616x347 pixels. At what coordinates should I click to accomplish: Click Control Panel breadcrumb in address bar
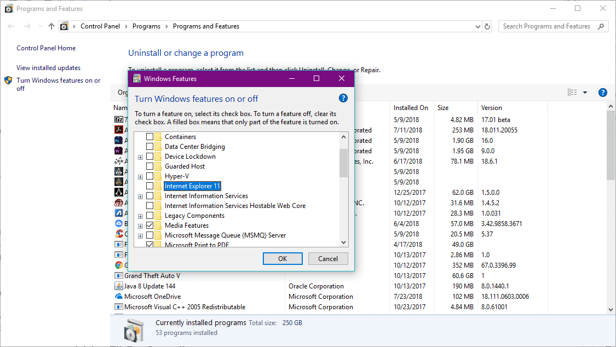coord(100,26)
